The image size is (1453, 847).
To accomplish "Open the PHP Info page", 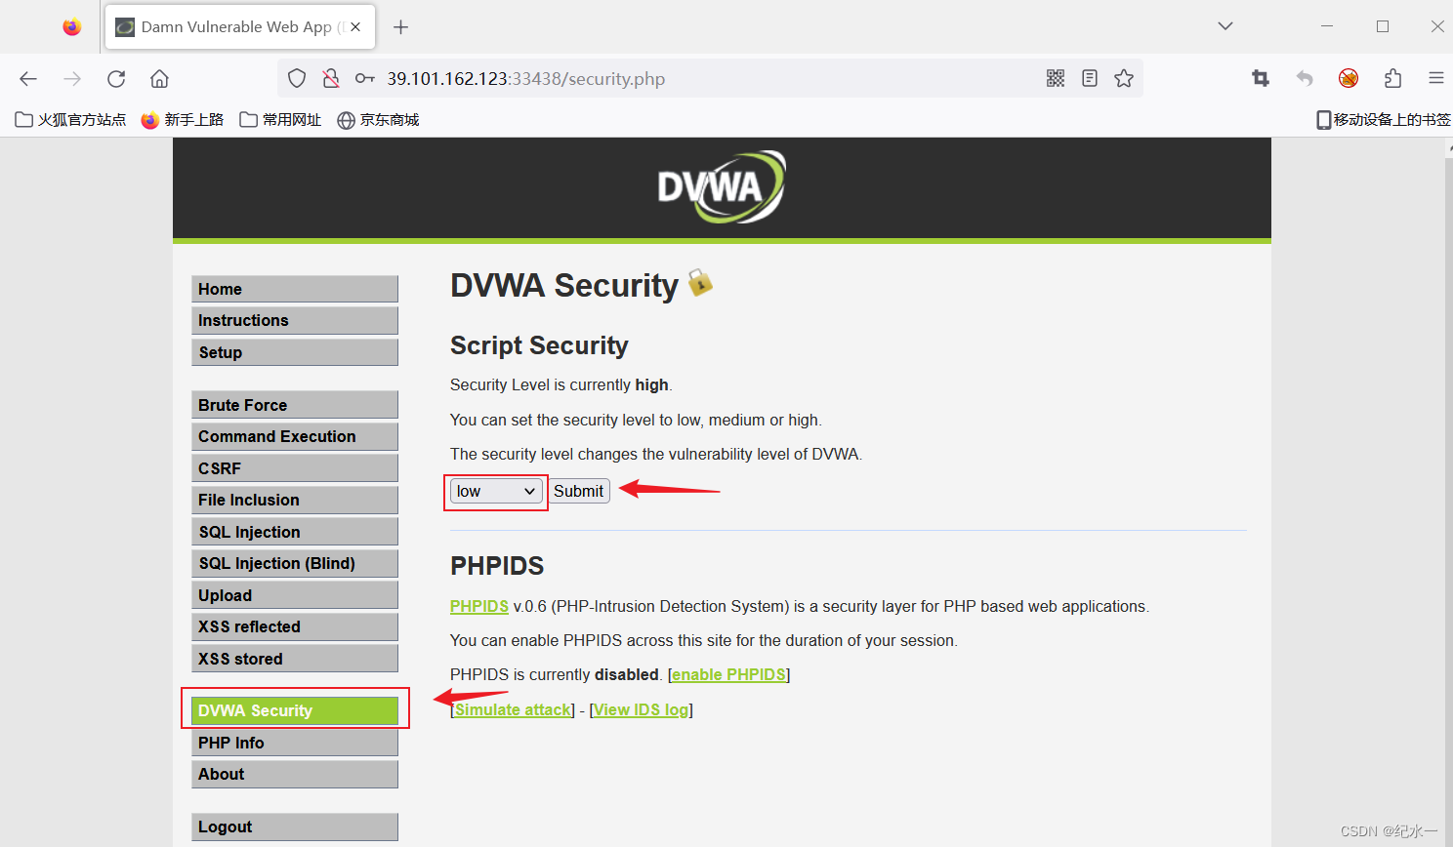I will (295, 743).
